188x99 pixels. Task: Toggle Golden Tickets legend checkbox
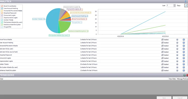(2, 20)
